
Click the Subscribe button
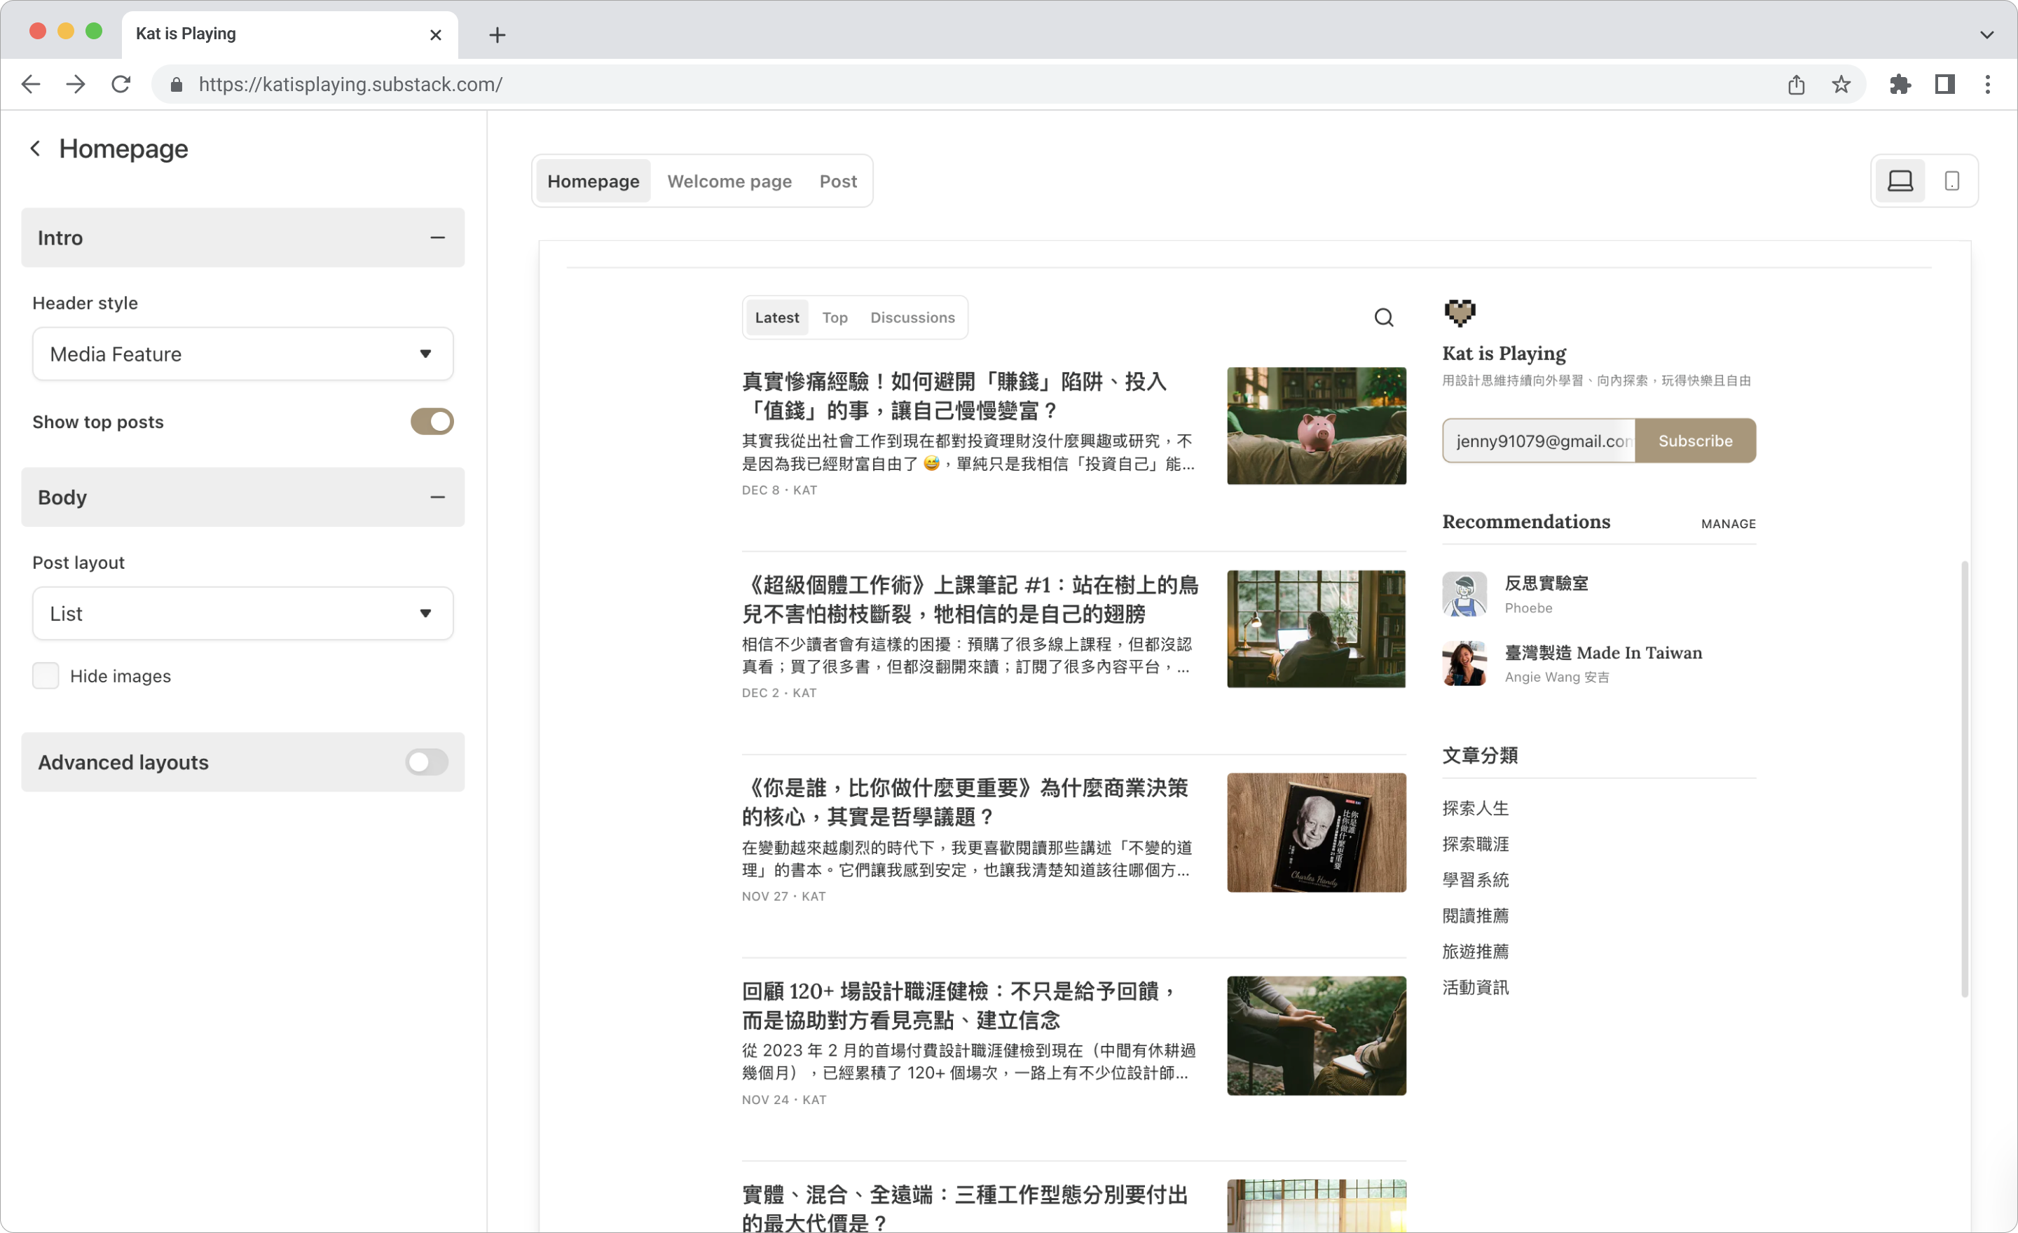pos(1694,441)
